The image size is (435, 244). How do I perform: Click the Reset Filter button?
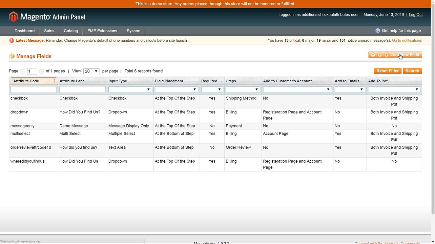pyautogui.click(x=388, y=71)
